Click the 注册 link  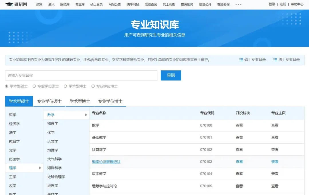tap(283, 4)
